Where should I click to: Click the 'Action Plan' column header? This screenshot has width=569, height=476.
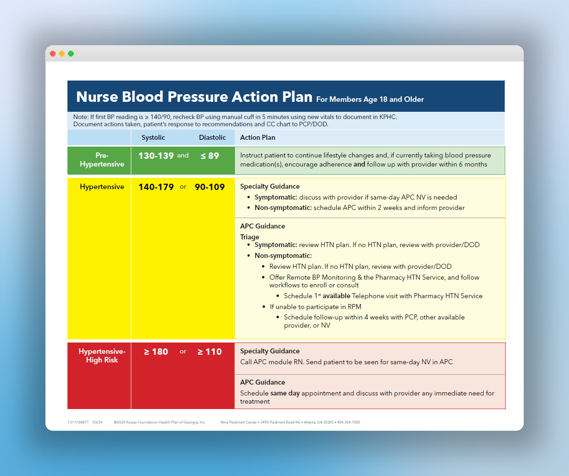coord(258,138)
